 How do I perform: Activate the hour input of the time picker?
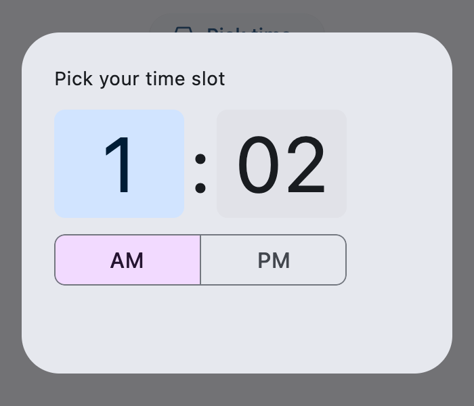coord(119,164)
